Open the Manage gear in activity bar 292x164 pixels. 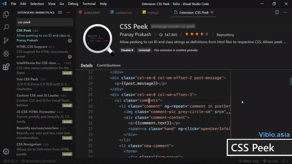coord(6,151)
